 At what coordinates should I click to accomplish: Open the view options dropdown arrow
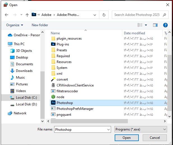click(146, 25)
